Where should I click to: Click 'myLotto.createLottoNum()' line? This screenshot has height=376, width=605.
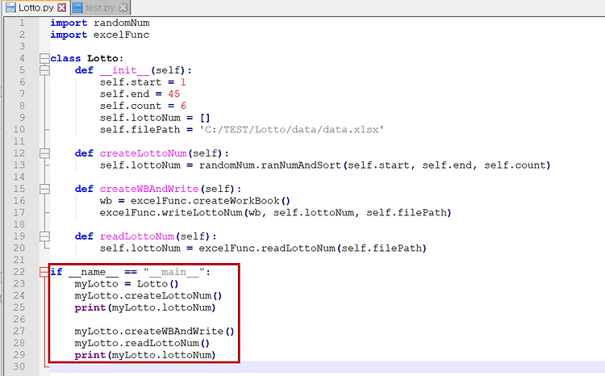(148, 295)
